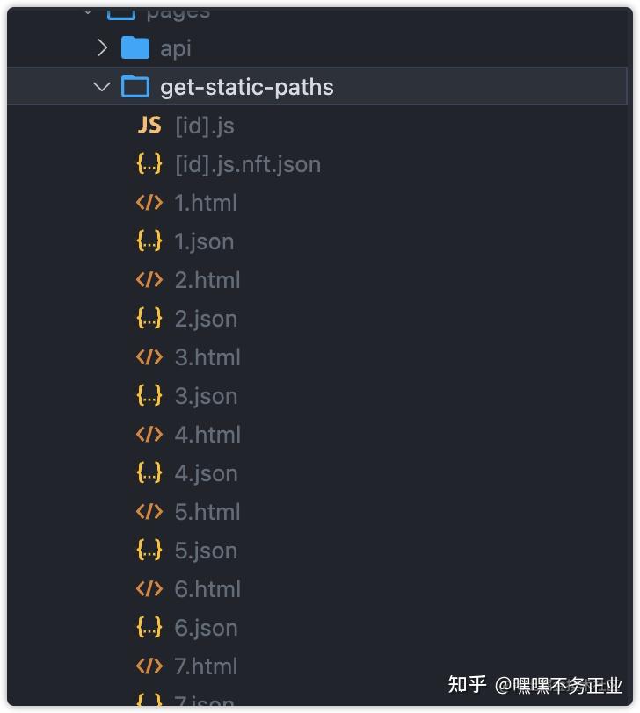Open the 2.html file
This screenshot has height=713, width=640.
pyautogui.click(x=207, y=280)
